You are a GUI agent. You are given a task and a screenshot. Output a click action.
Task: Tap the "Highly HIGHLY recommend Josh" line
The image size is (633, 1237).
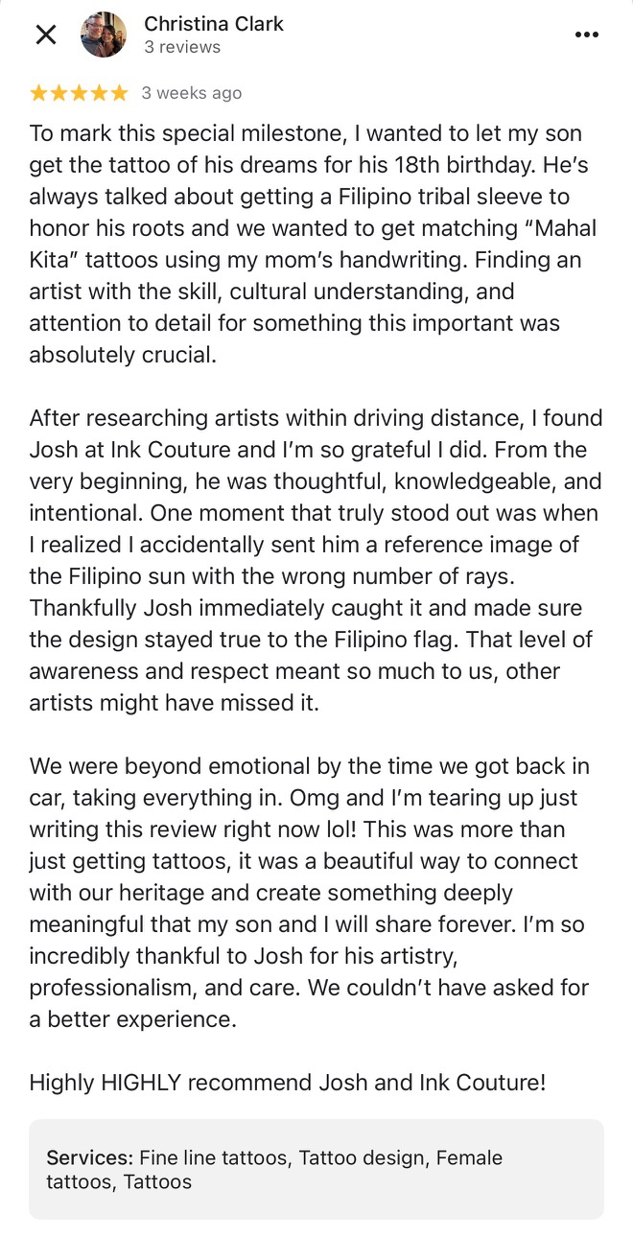(x=288, y=1084)
